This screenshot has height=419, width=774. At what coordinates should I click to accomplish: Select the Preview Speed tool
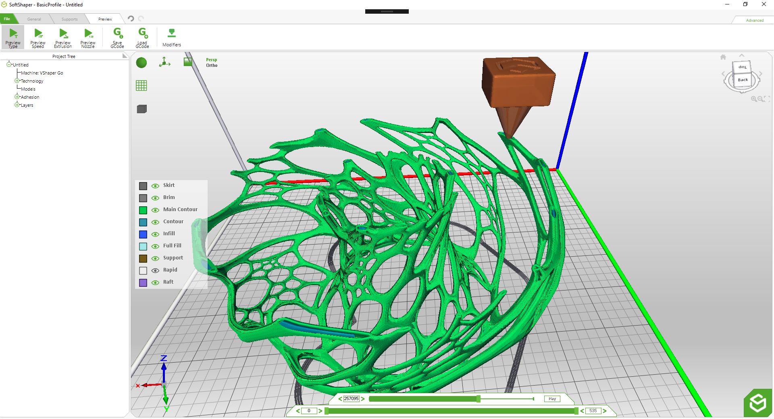pos(38,37)
